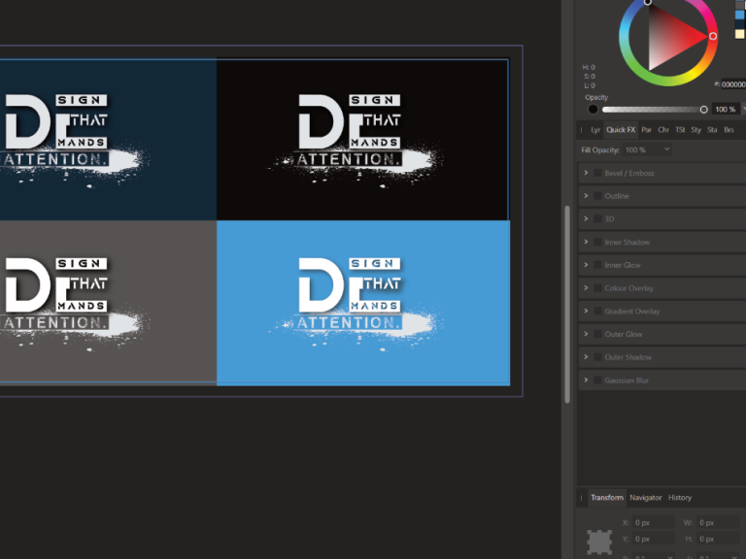
Task: Select the black background logo artboard
Action: pos(362,139)
